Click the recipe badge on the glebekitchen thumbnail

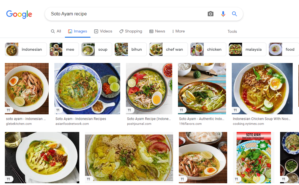[9, 110]
